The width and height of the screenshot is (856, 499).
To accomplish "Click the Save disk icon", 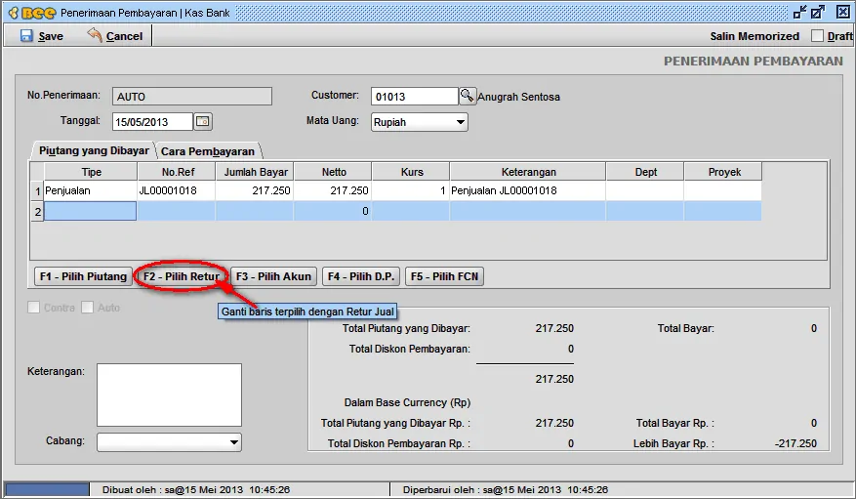I will [x=26, y=36].
